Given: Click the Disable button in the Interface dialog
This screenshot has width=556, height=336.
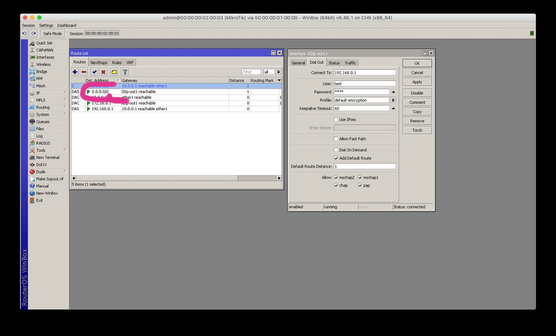Looking at the screenshot, I should pyautogui.click(x=417, y=93).
